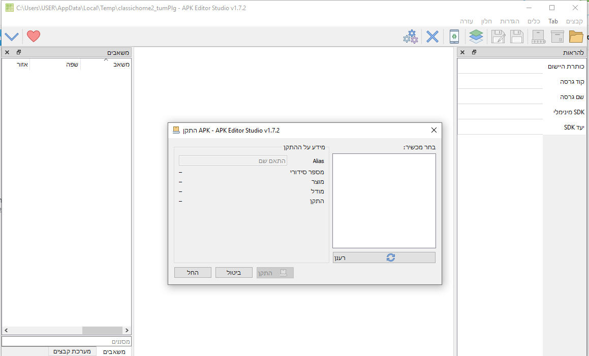Image resolution: width=589 pixels, height=356 pixels.
Task: Click the resources panel horizontal scrollbar
Action: (66, 330)
